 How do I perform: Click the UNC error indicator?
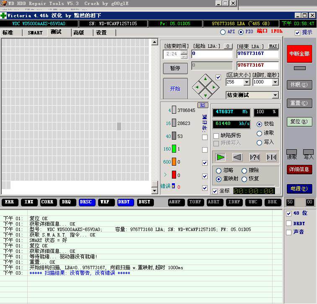pos(253,202)
